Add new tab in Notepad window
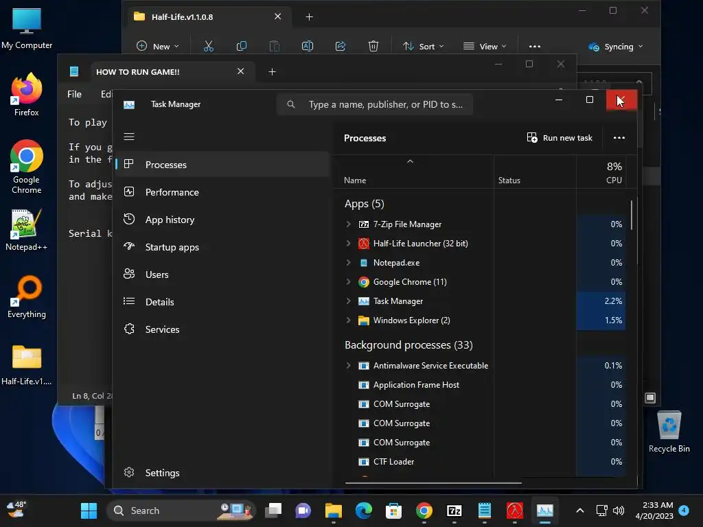This screenshot has height=527, width=703. (272, 71)
